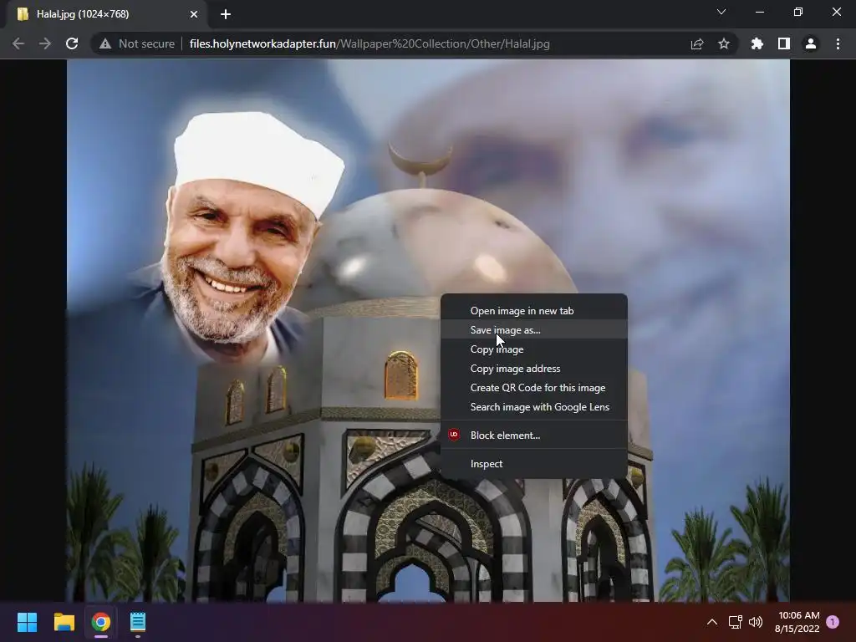The height and width of the screenshot is (642, 856).
Task: Reload the page with the refresh icon
Action: coord(72,43)
